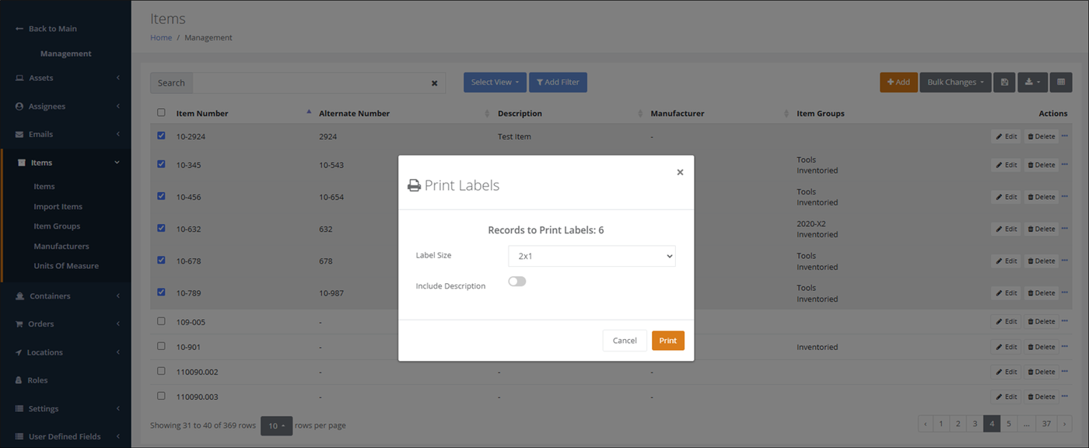Go to page 1 in pagination
This screenshot has height=448, width=1089.
pyautogui.click(x=941, y=424)
